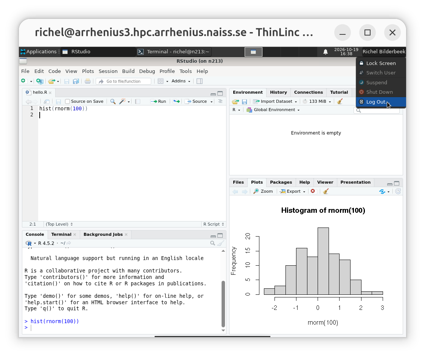
Task: Open the Global Environment dropdown
Action: click(x=273, y=110)
